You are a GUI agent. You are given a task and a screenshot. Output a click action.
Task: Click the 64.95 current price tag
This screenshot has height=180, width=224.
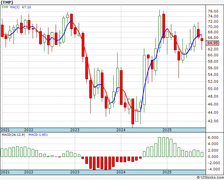tap(212, 43)
